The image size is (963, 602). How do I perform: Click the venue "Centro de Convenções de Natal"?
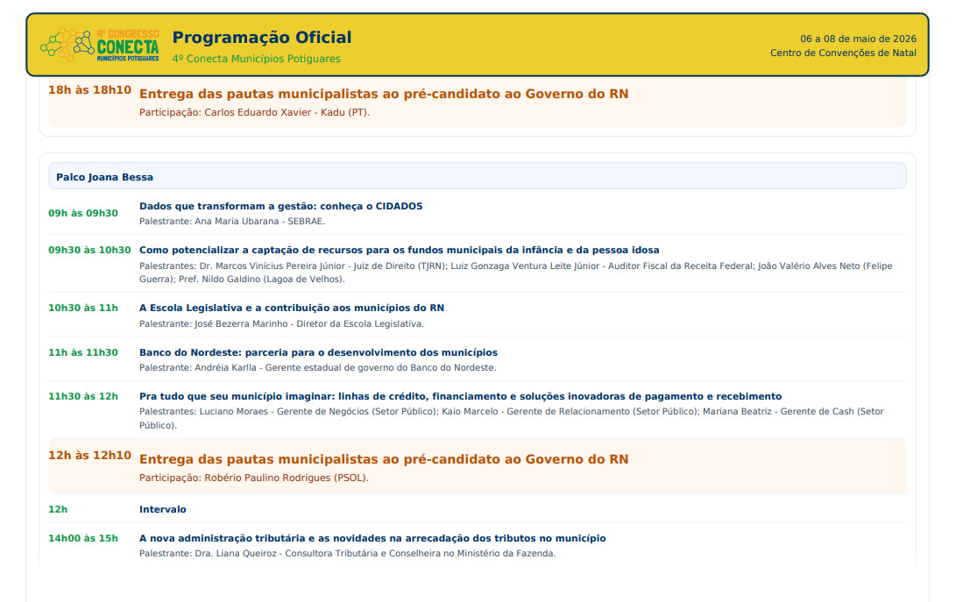coord(843,53)
